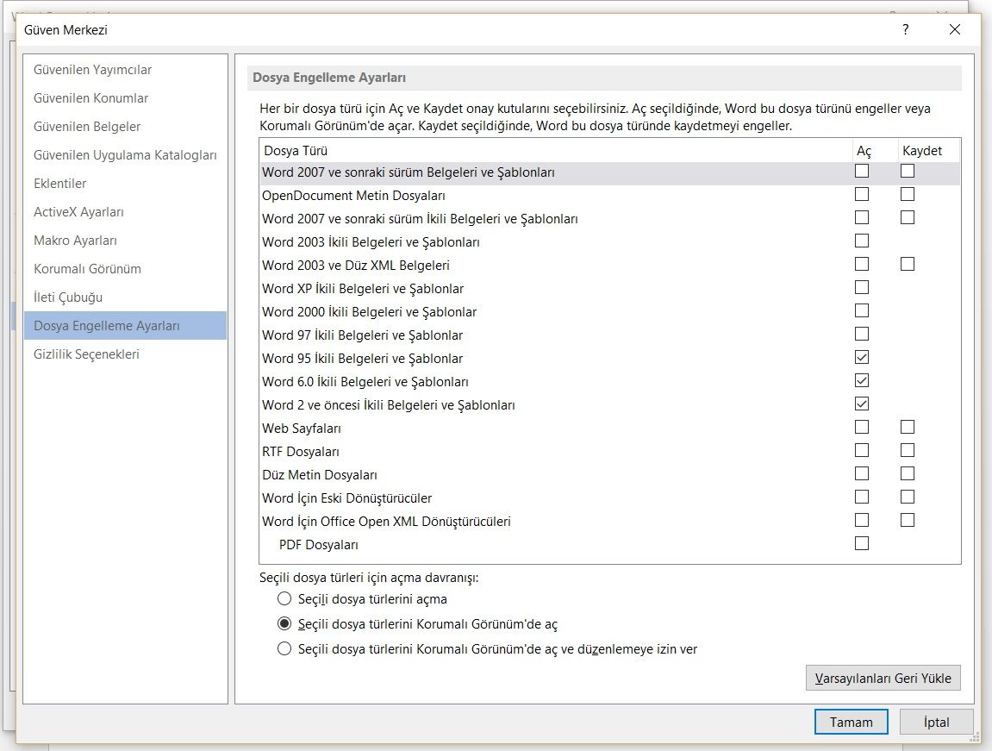992x751 pixels.
Task: Enable Kaydet for RTF Dosyaları
Action: coord(907,450)
